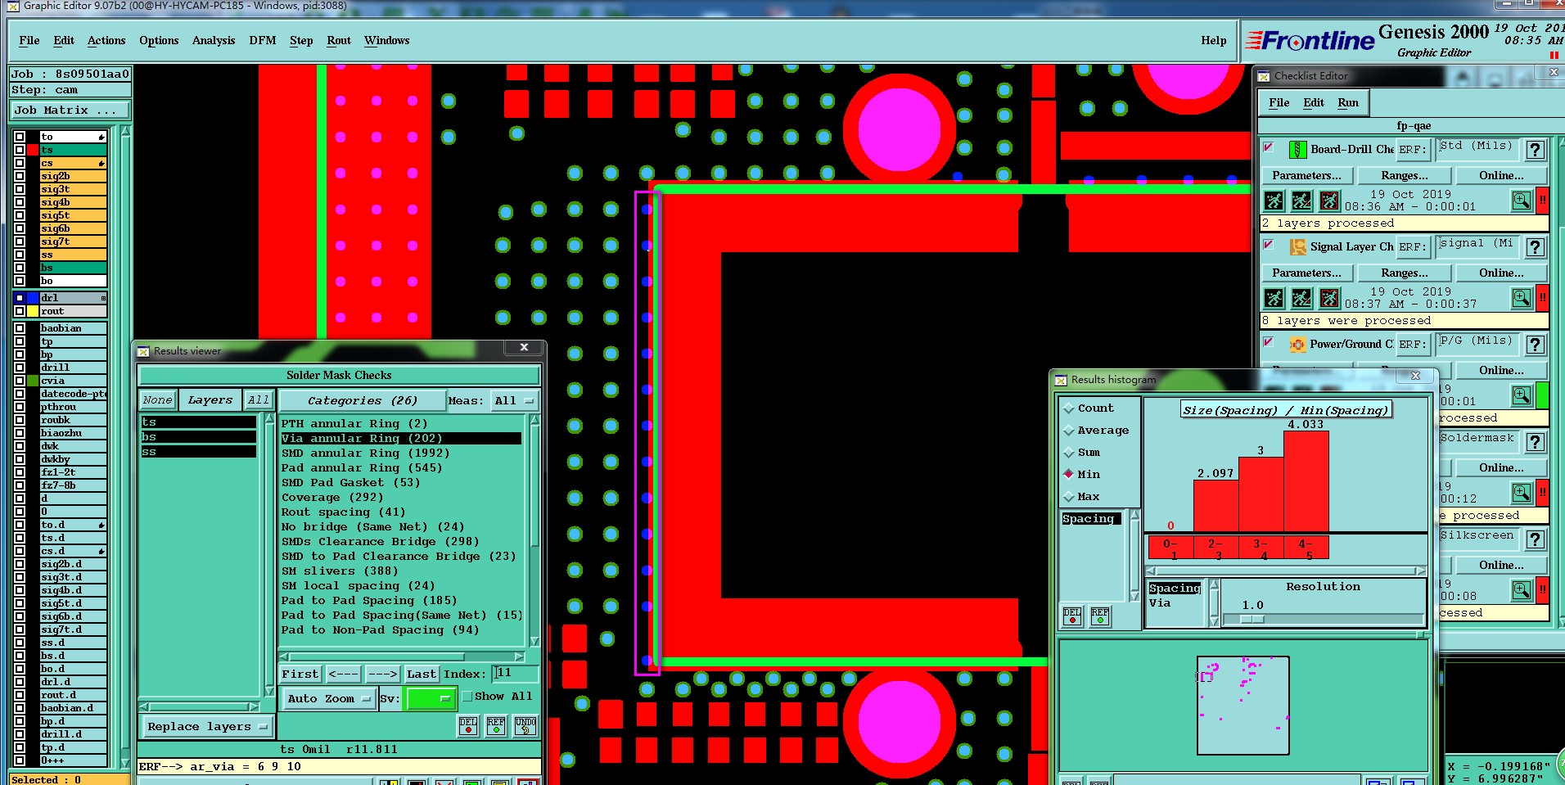Image resolution: width=1565 pixels, height=785 pixels.
Task: Click Help menu
Action: [x=1213, y=40]
